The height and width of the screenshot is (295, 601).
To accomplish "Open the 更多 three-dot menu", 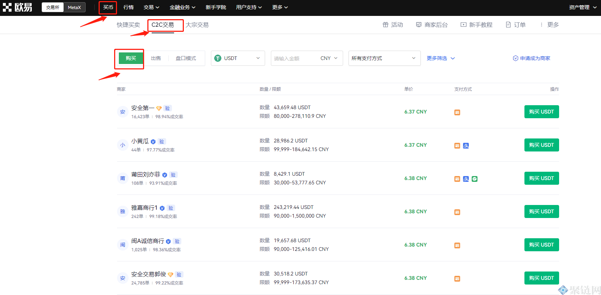I will point(549,25).
